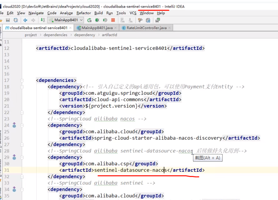The width and height of the screenshot is (278, 200).
Task: Open the Refactor menu
Action: pyautogui.click(x=84, y=13)
